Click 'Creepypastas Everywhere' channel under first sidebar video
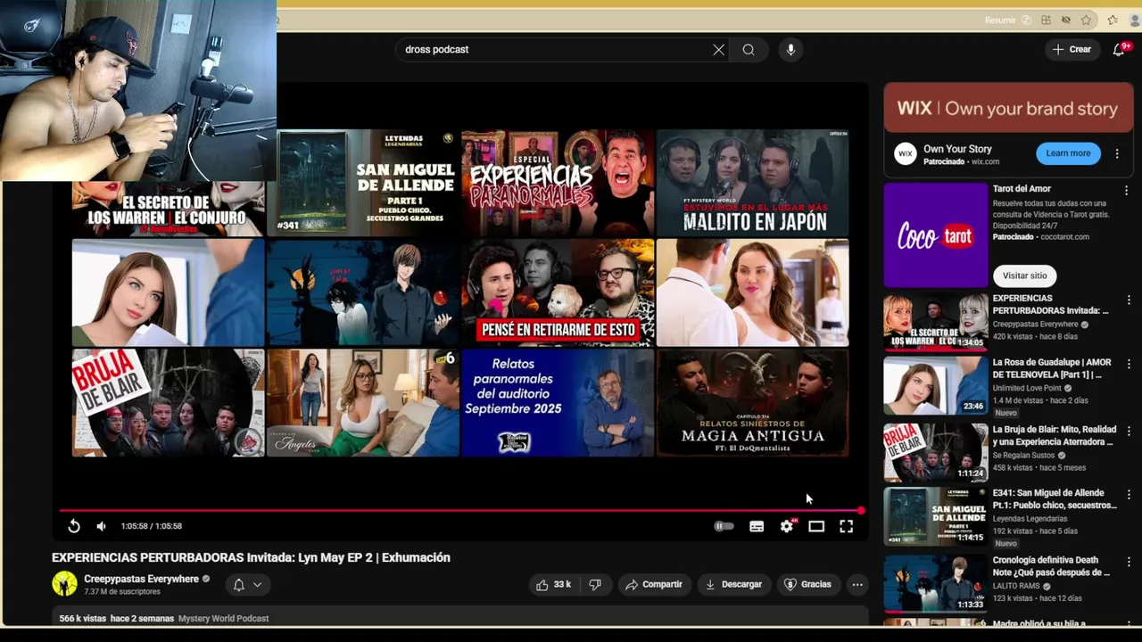Screen dimensions: 1142x642 [x=1035, y=325]
